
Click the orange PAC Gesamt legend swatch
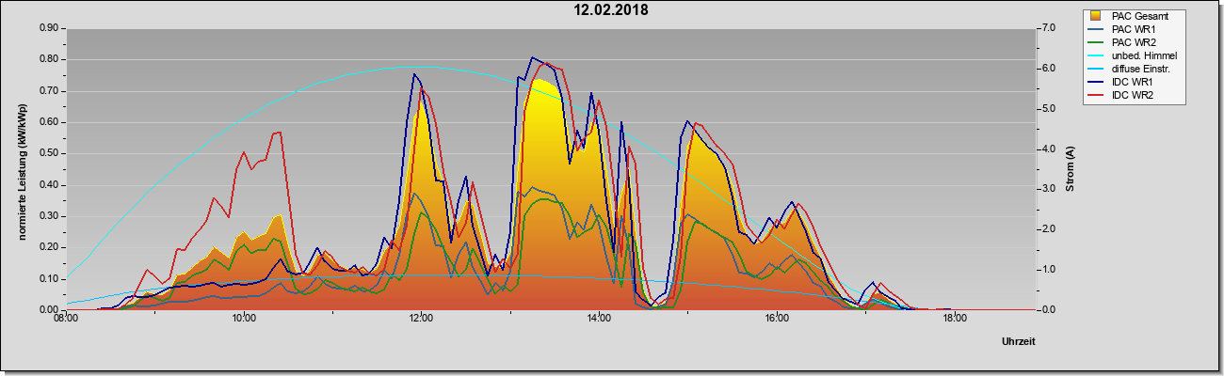[x=1097, y=16]
